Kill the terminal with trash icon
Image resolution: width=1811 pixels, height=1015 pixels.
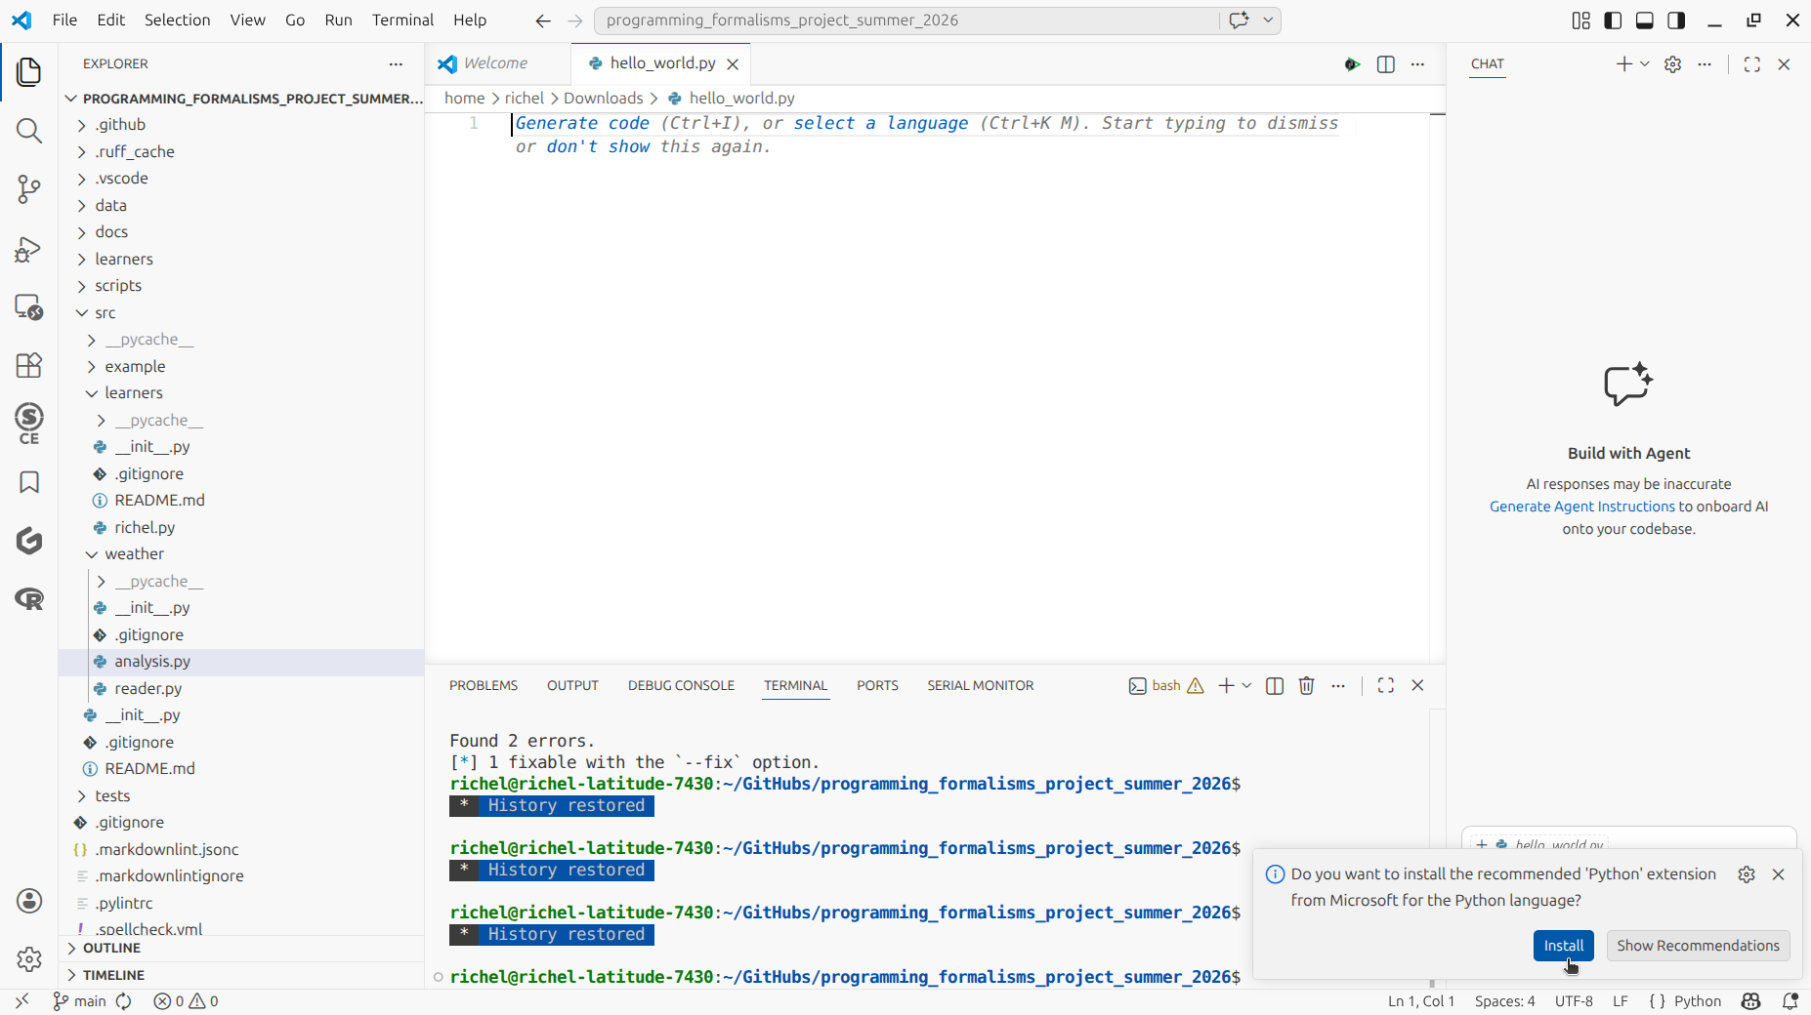pyautogui.click(x=1306, y=685)
